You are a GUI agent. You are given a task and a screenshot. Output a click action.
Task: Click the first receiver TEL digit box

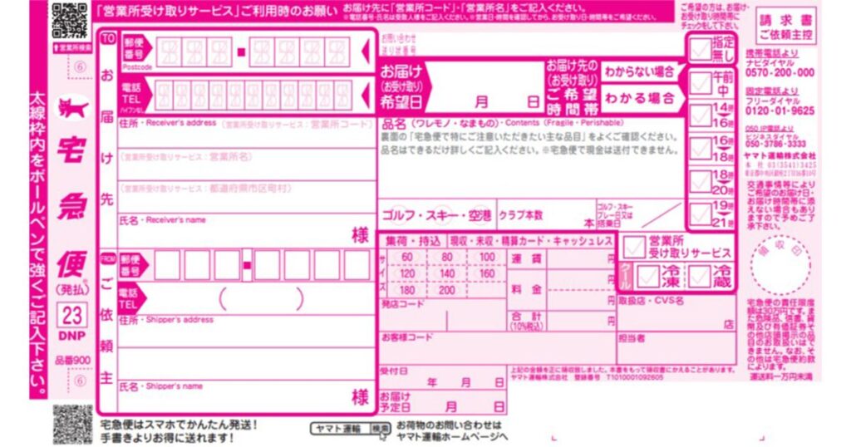coord(164,96)
